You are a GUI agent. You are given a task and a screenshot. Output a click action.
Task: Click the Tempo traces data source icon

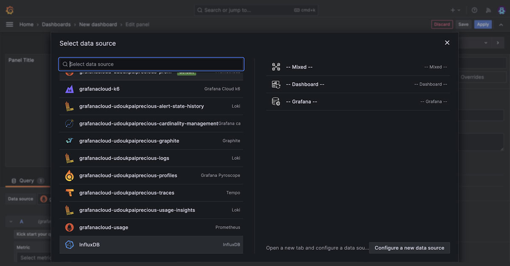coord(69,192)
